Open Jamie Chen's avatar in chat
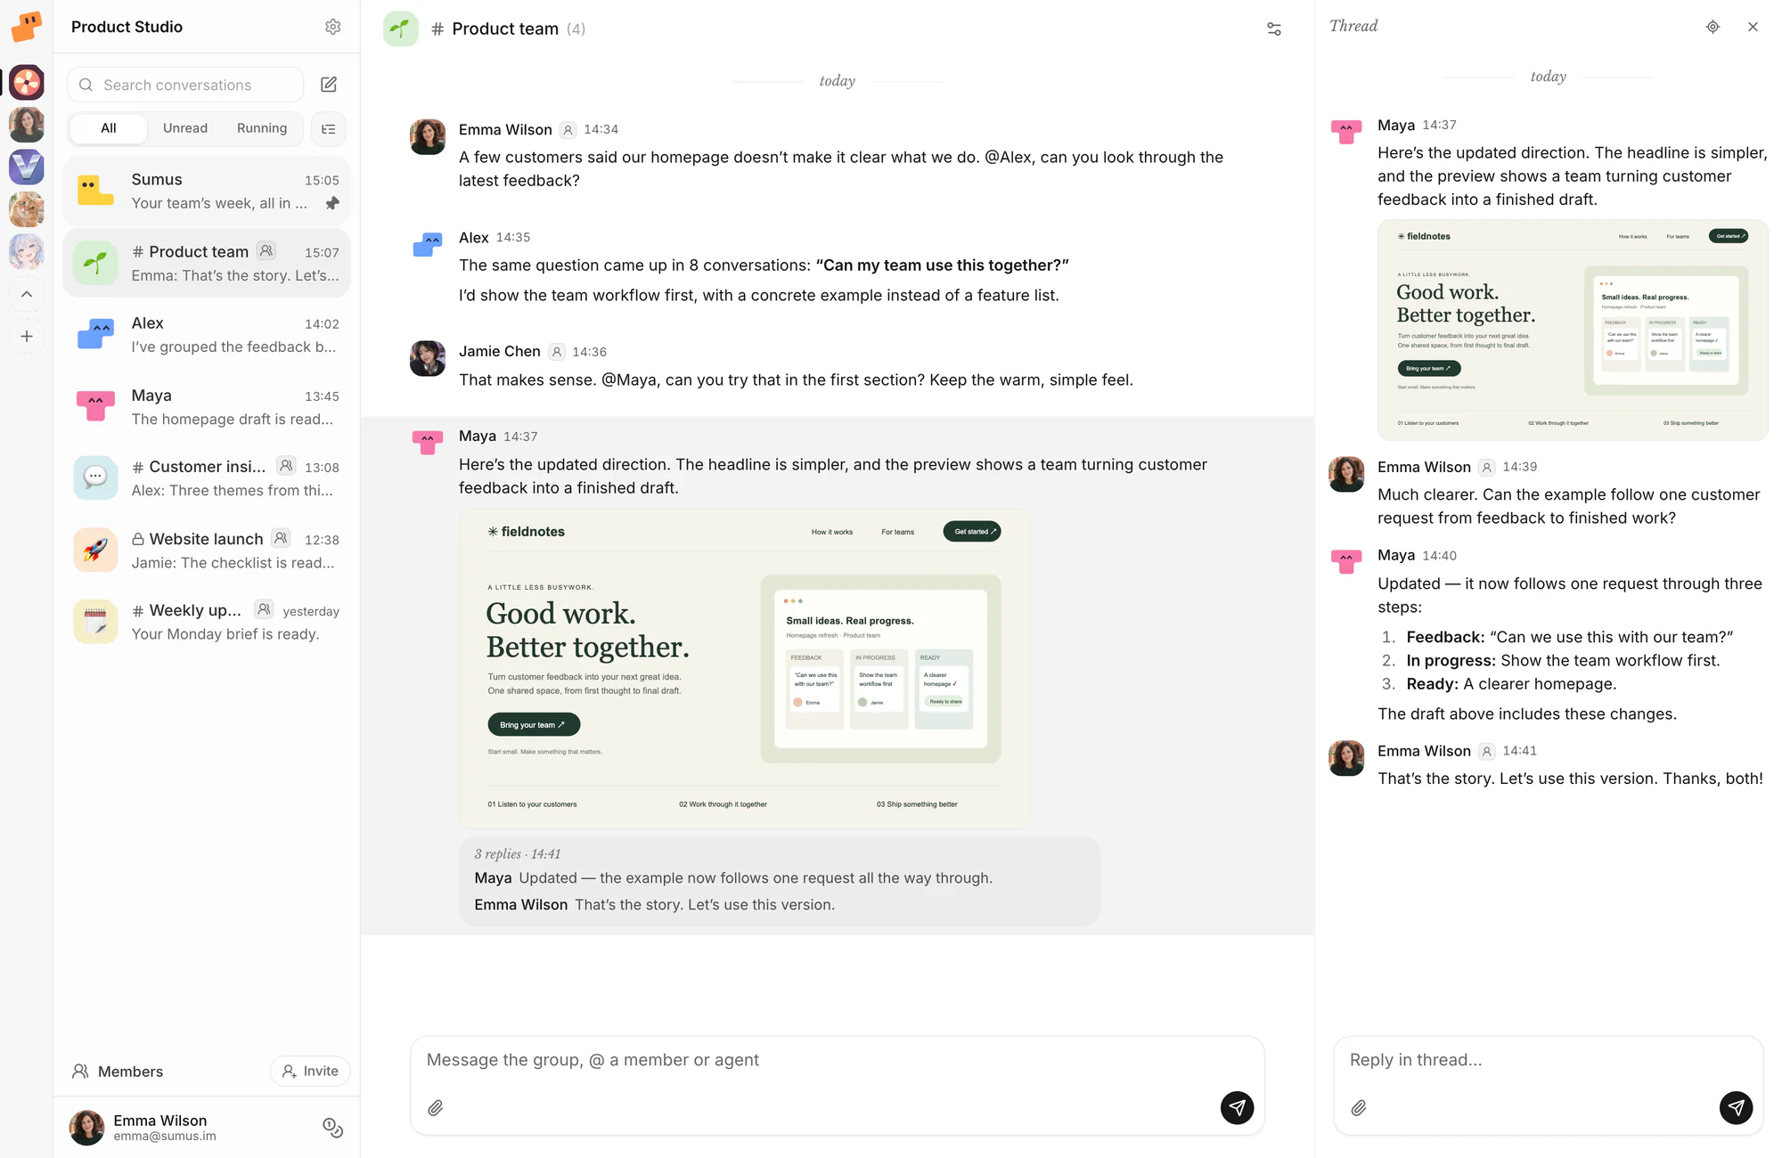This screenshot has height=1158, width=1782. pyautogui.click(x=428, y=358)
